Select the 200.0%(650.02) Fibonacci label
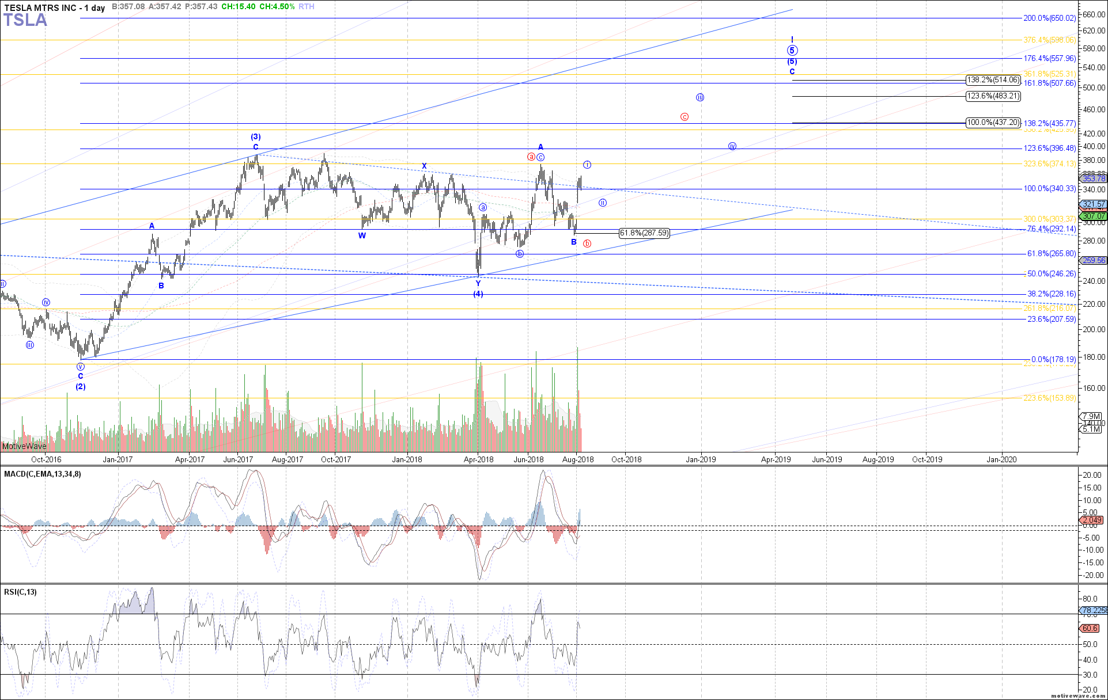The width and height of the screenshot is (1108, 700). (x=1049, y=18)
